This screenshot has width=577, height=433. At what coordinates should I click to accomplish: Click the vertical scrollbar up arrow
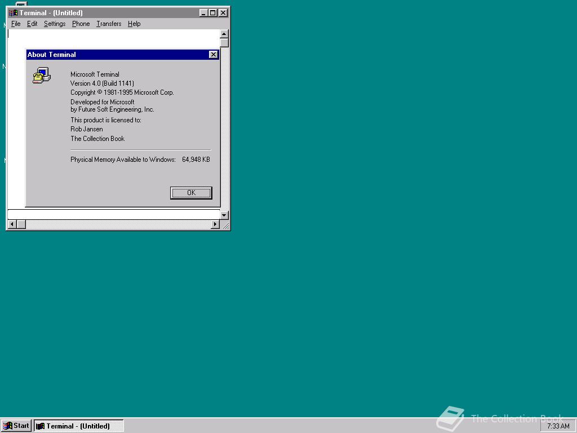[224, 34]
